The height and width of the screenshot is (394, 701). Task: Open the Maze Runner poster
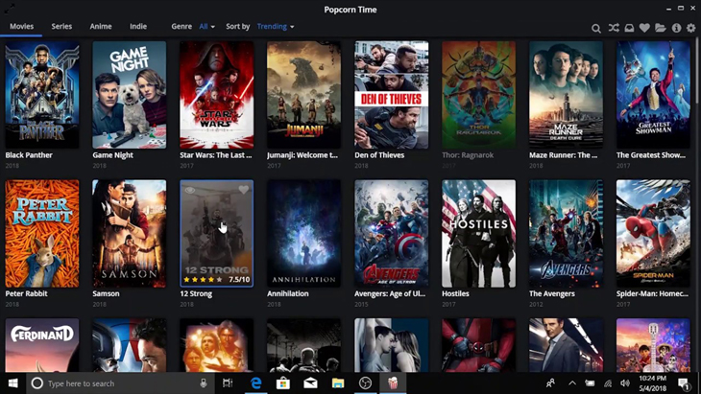(x=566, y=95)
